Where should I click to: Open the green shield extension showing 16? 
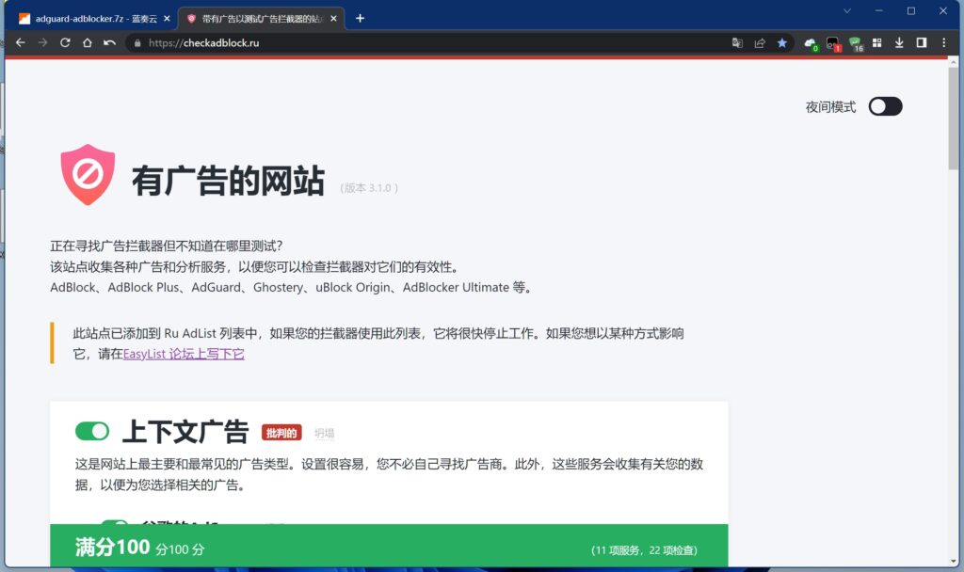click(x=856, y=43)
